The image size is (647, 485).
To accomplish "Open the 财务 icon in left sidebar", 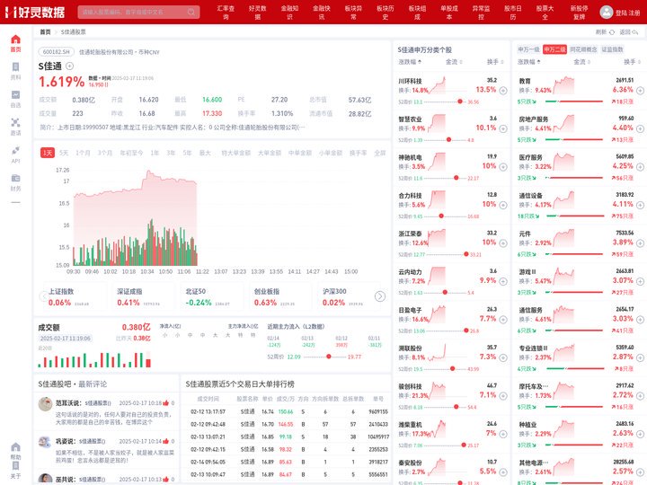I will point(15,178).
